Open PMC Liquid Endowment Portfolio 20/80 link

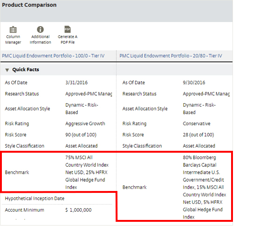click(171, 56)
